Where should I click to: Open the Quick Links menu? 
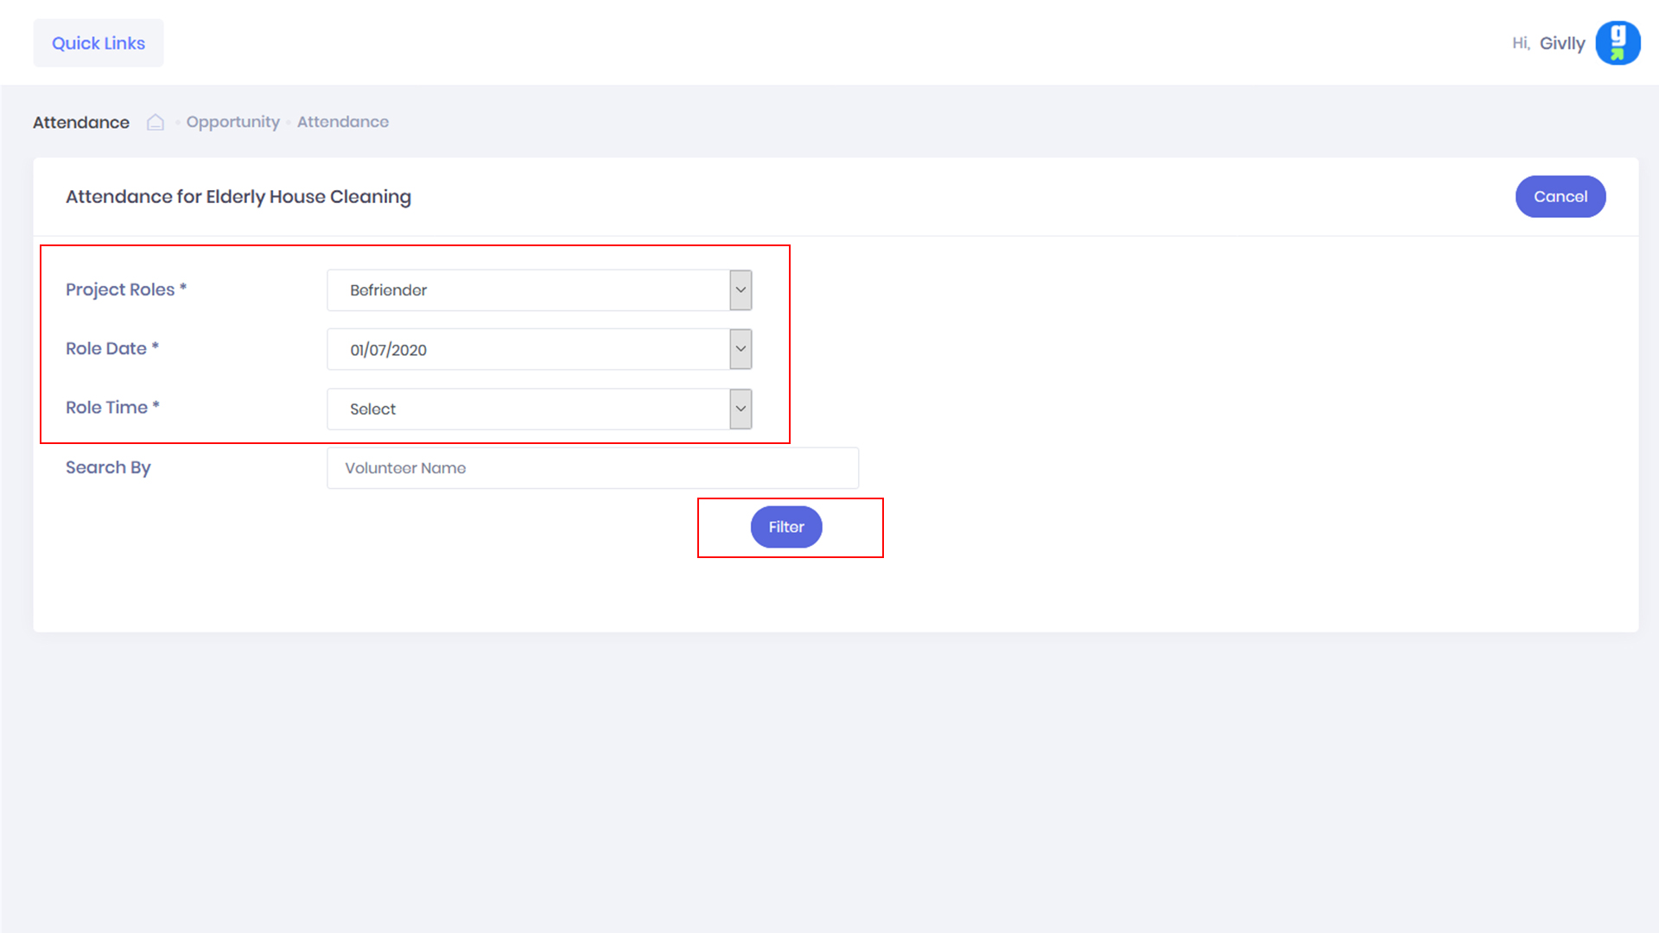point(99,43)
